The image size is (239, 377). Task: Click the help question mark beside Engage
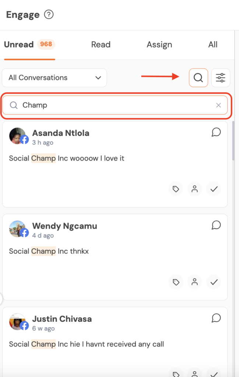[x=49, y=15]
